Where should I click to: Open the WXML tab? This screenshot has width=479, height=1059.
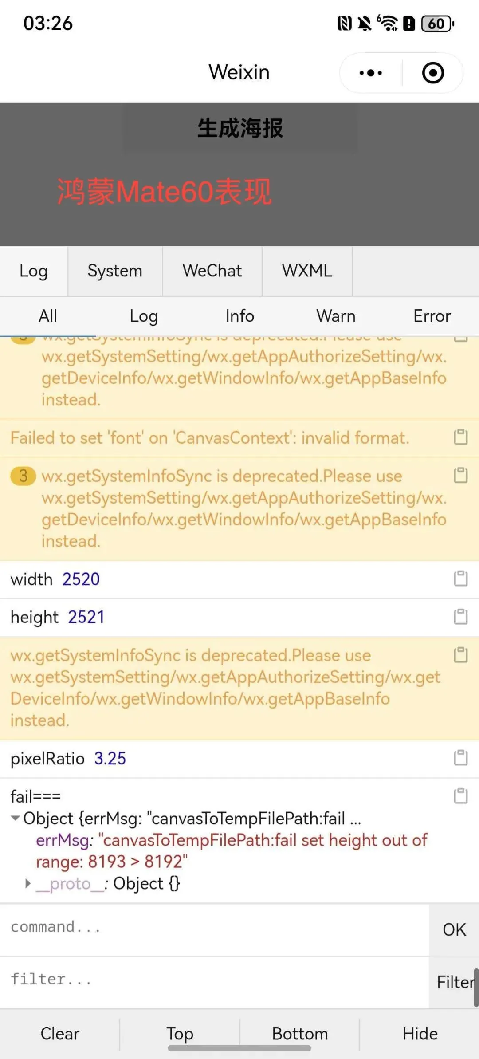pos(307,271)
